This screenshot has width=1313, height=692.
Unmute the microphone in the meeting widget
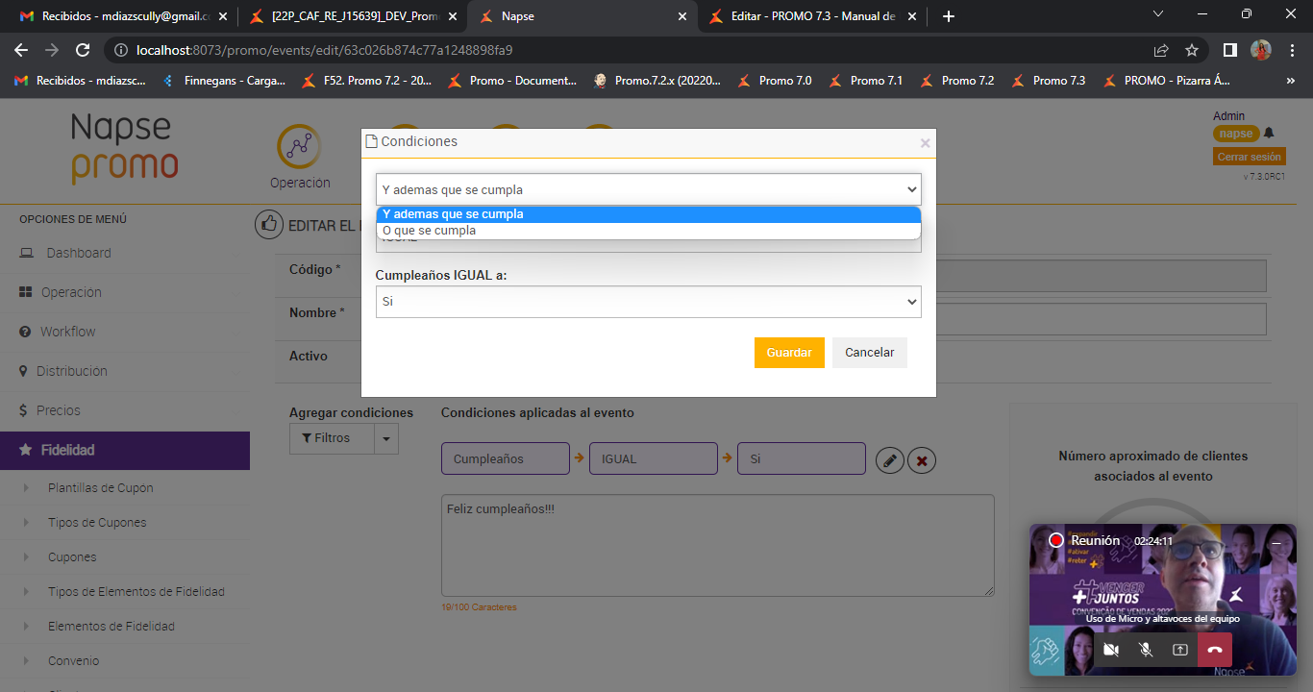(x=1146, y=650)
